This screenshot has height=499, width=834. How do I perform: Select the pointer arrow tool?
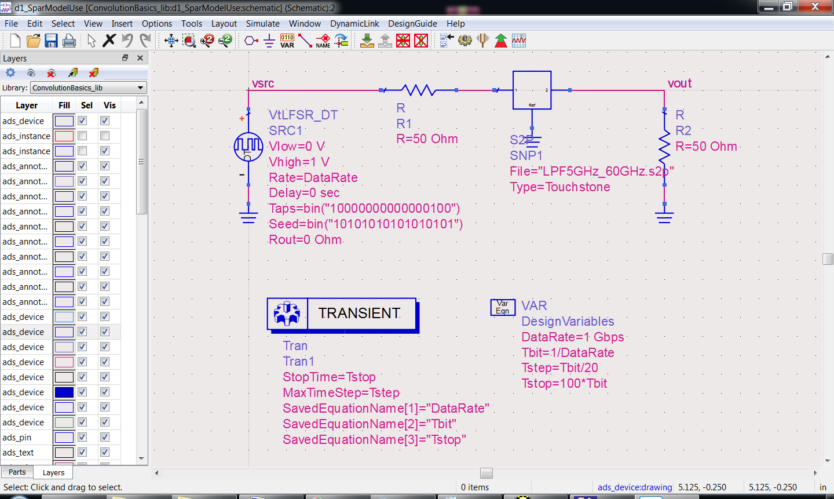[92, 41]
